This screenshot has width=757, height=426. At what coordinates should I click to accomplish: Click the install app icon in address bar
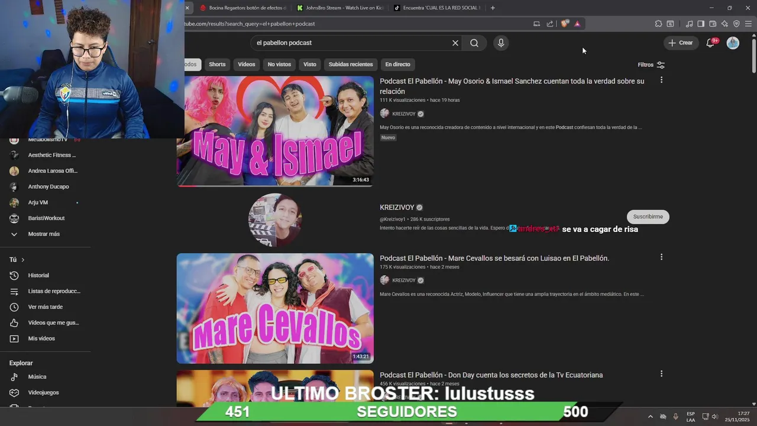click(536, 24)
